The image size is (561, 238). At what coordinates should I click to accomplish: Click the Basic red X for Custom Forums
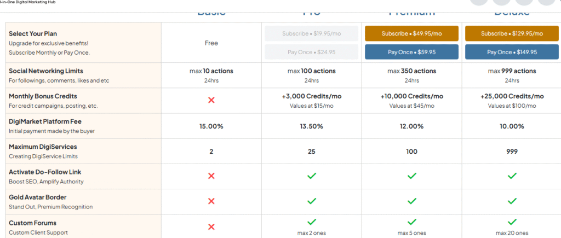pos(211,227)
